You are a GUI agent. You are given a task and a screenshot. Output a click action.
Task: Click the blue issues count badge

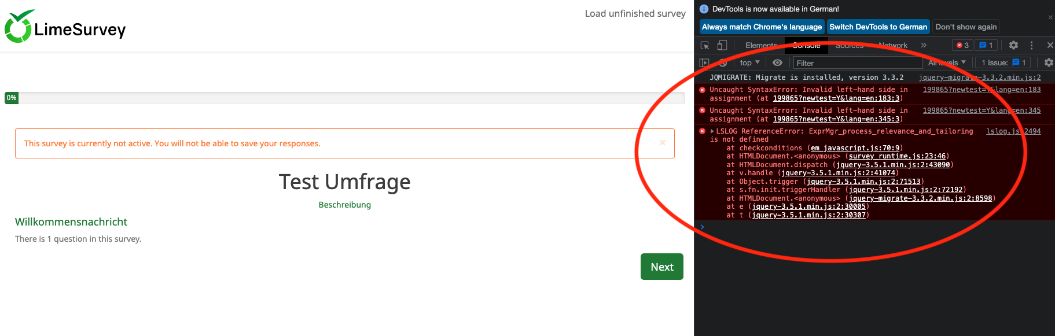point(986,45)
